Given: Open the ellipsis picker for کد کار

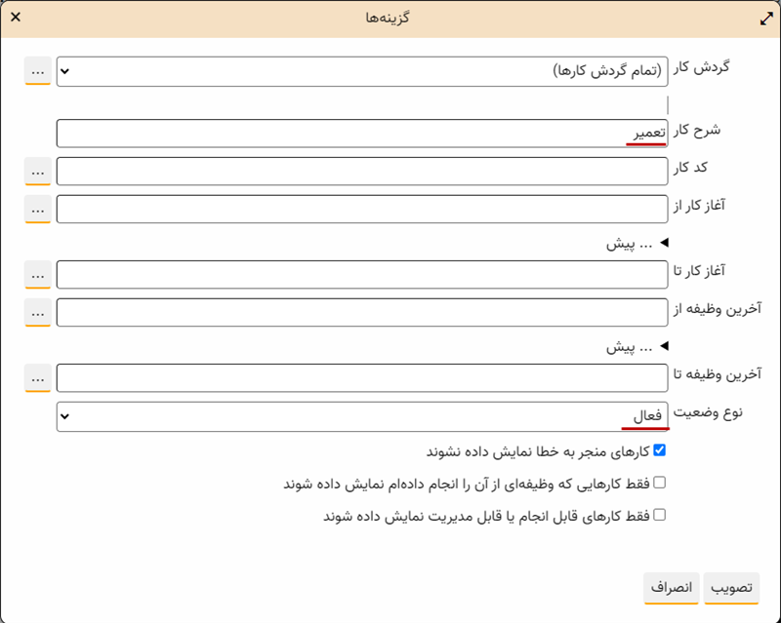Looking at the screenshot, I should tap(37, 172).
